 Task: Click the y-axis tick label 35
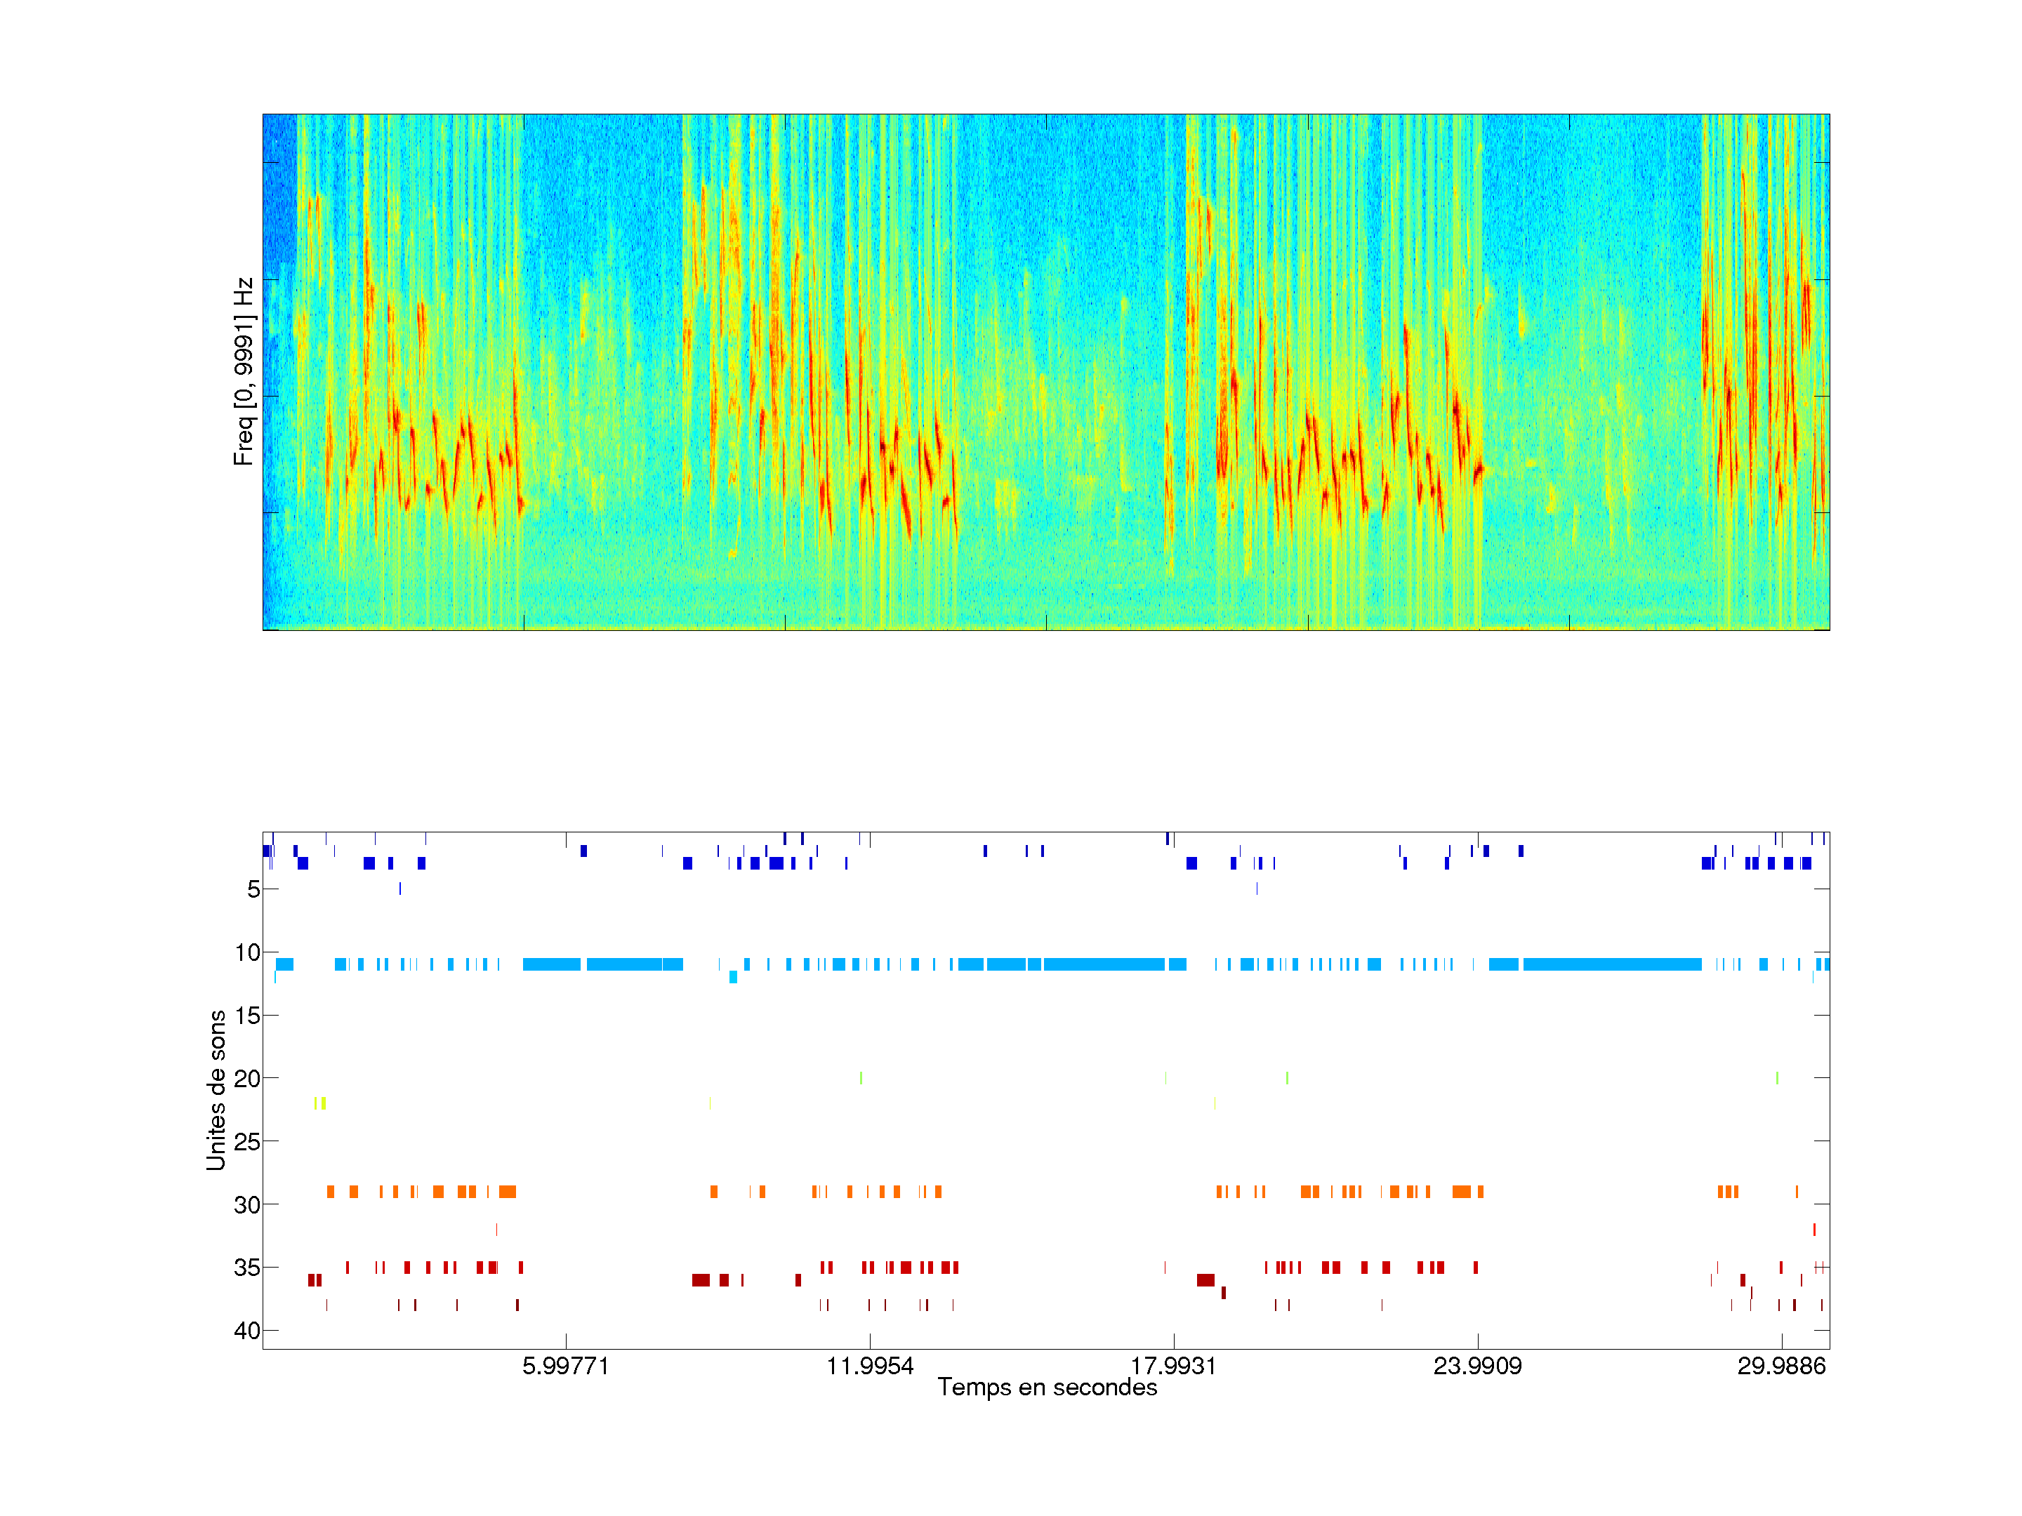point(248,1268)
